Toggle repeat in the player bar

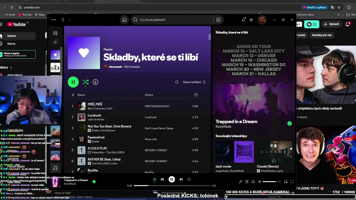189,179
